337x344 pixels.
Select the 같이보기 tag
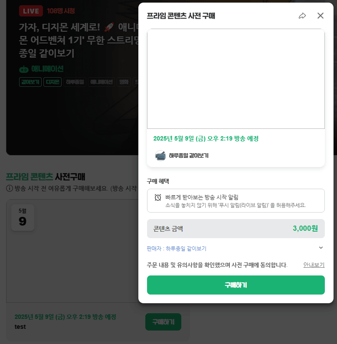30,82
